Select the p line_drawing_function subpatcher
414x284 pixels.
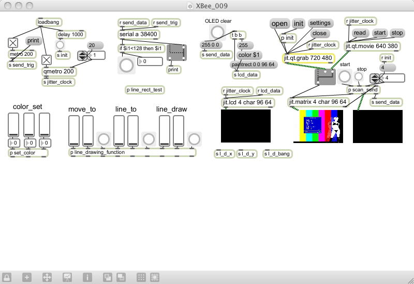pyautogui.click(x=132, y=152)
